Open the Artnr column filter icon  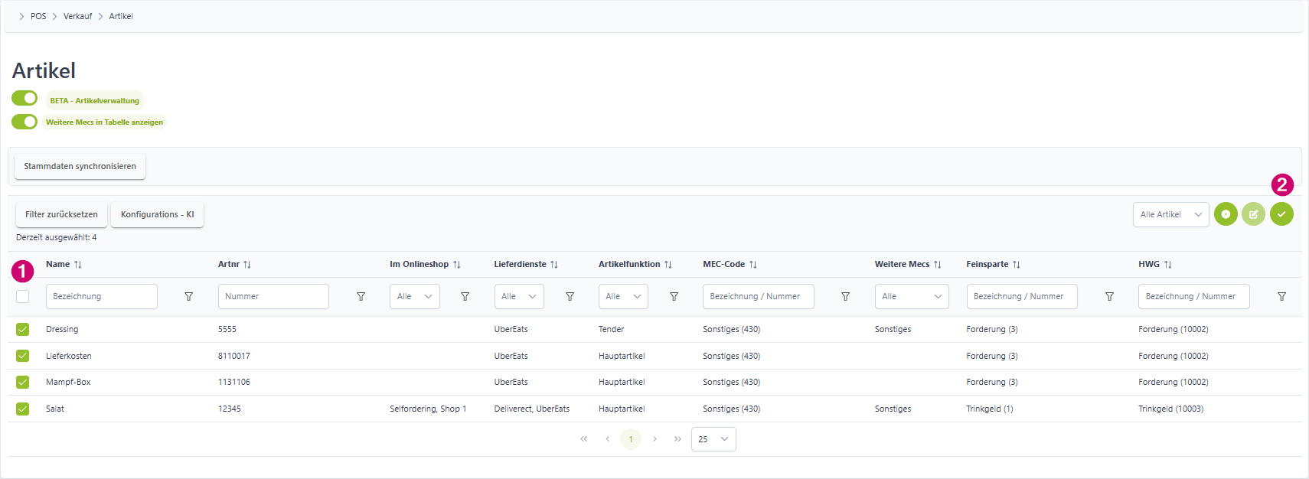point(361,296)
